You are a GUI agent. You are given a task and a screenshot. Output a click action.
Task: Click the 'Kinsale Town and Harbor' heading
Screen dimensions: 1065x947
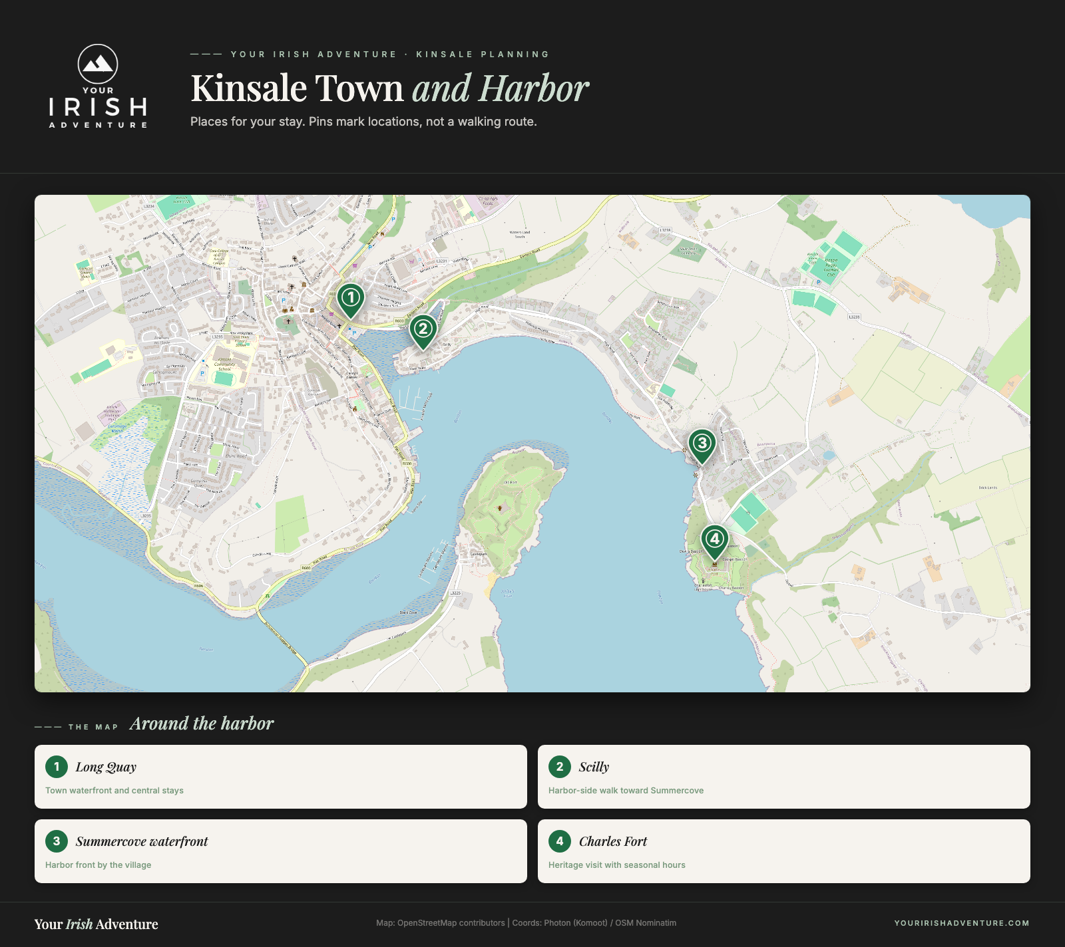tap(389, 88)
